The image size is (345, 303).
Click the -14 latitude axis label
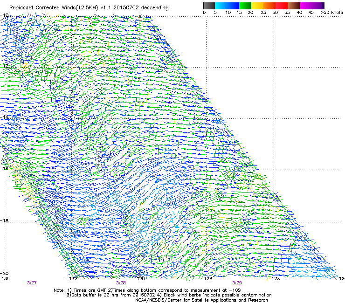pyautogui.click(x=4, y=117)
